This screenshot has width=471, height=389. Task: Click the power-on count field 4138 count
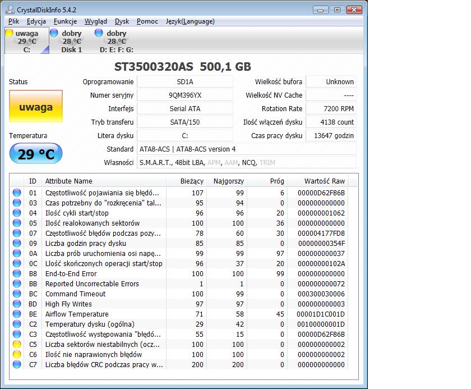pyautogui.click(x=331, y=122)
